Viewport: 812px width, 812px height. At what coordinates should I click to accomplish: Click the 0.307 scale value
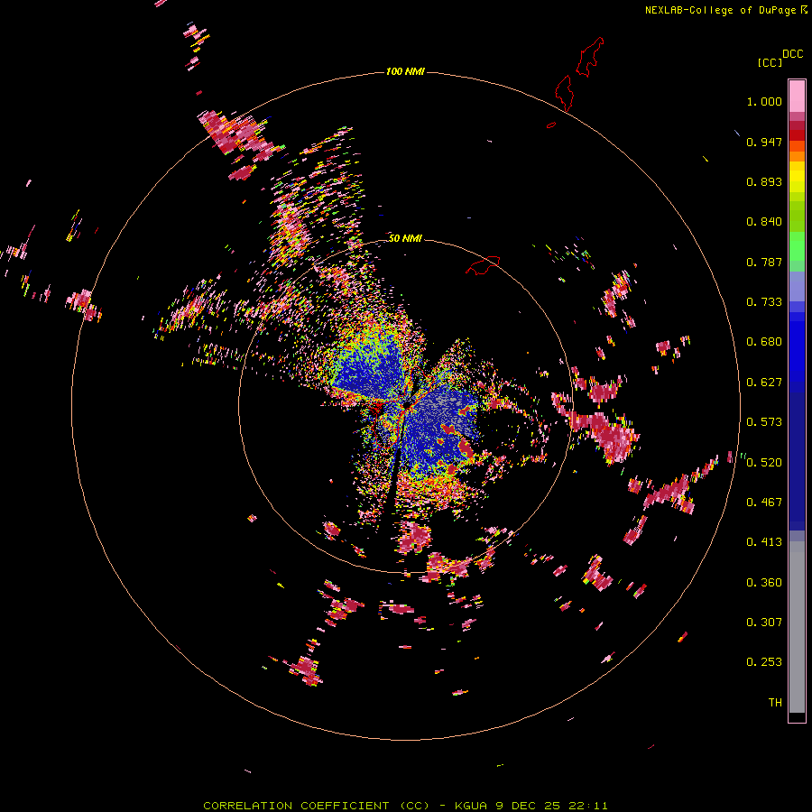[764, 623]
